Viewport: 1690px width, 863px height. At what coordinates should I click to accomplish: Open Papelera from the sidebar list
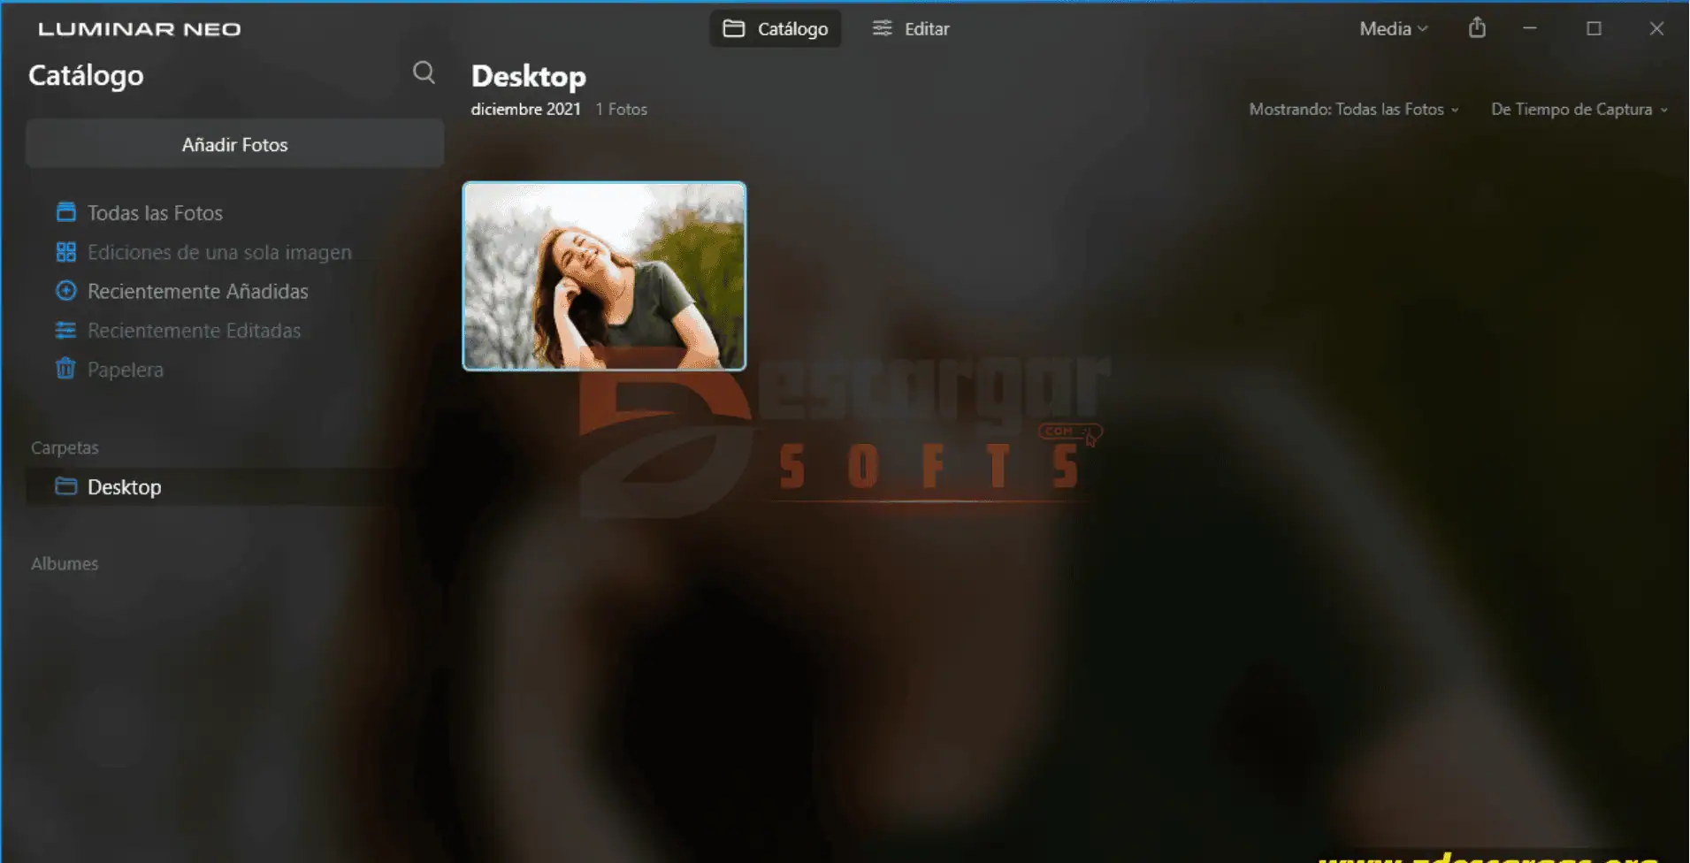pos(125,370)
